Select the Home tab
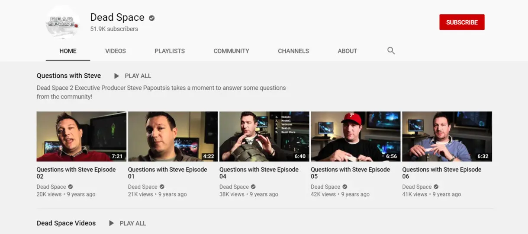 coord(68,51)
